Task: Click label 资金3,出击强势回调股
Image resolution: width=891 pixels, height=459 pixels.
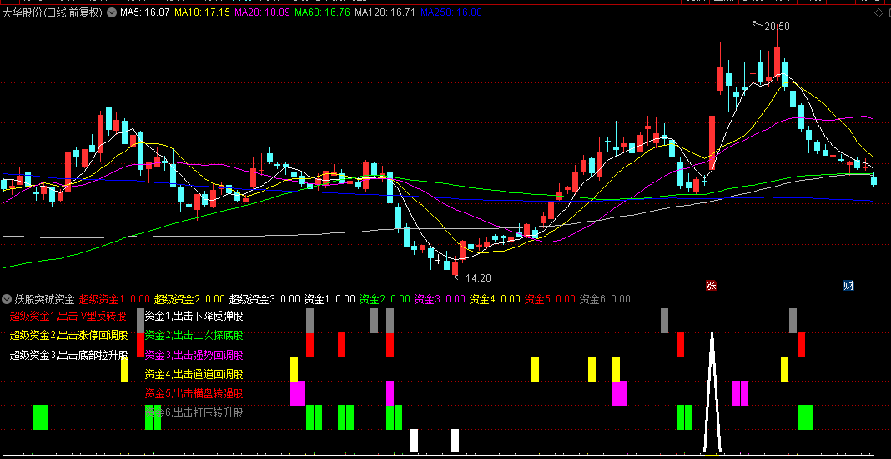Action: (x=194, y=355)
